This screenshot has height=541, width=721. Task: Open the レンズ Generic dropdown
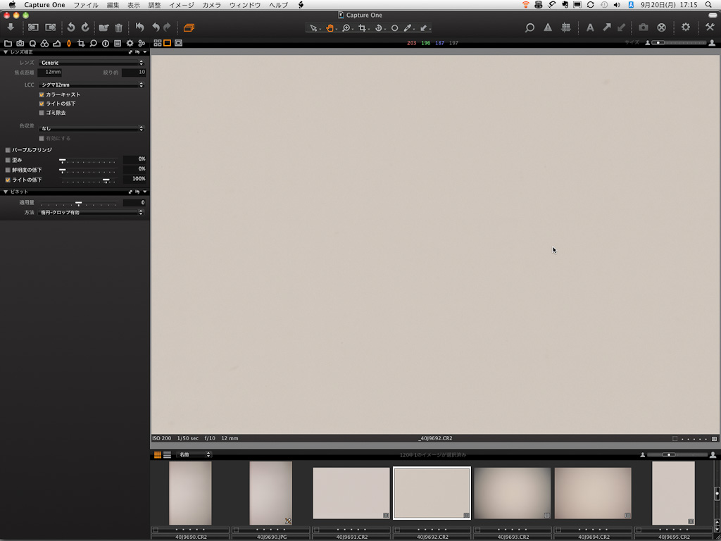coord(92,63)
